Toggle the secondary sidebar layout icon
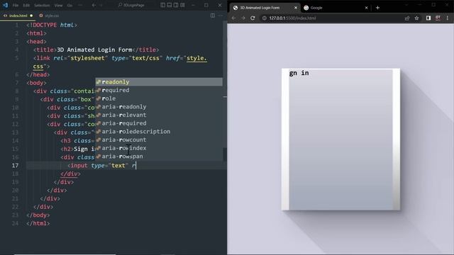Screen dimensions: 454x255 coord(176,5)
